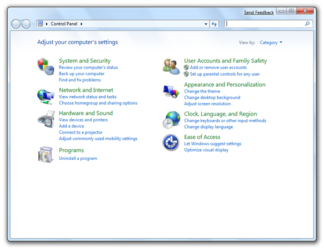Click the shield icon beside Set up parental controls
Viewport: 324px width, 250px height.
click(x=186, y=74)
